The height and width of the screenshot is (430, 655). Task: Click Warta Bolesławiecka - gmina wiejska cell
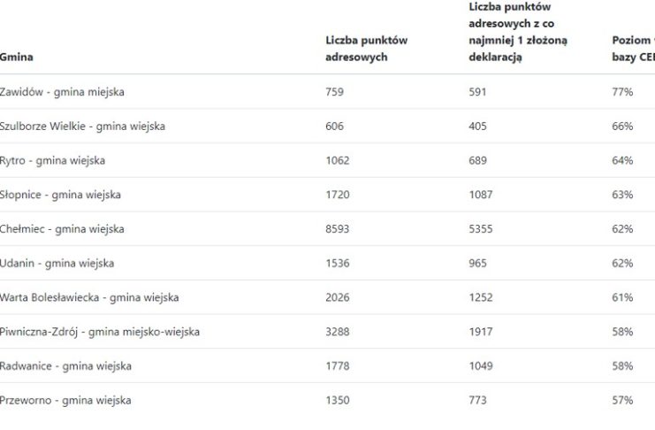coord(89,298)
